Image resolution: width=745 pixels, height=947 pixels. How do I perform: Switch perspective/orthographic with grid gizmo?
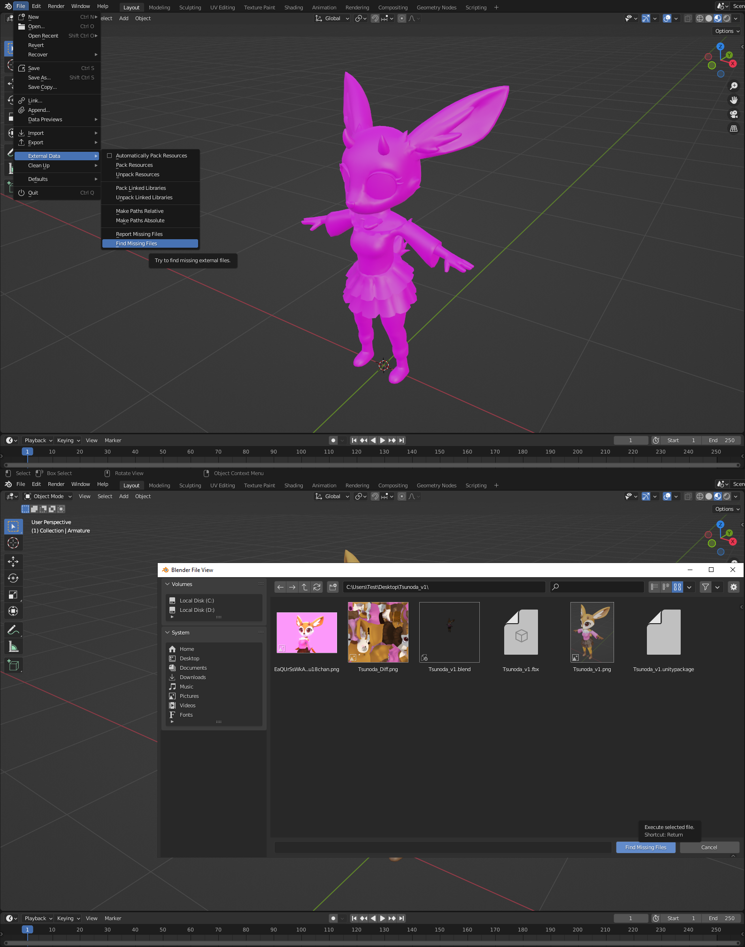pyautogui.click(x=734, y=128)
